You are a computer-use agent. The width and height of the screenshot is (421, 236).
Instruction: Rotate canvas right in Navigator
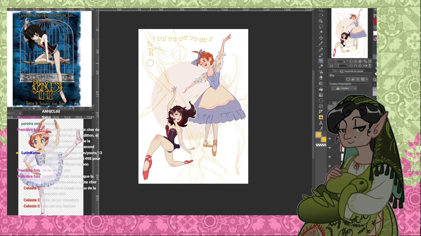pos(355,66)
